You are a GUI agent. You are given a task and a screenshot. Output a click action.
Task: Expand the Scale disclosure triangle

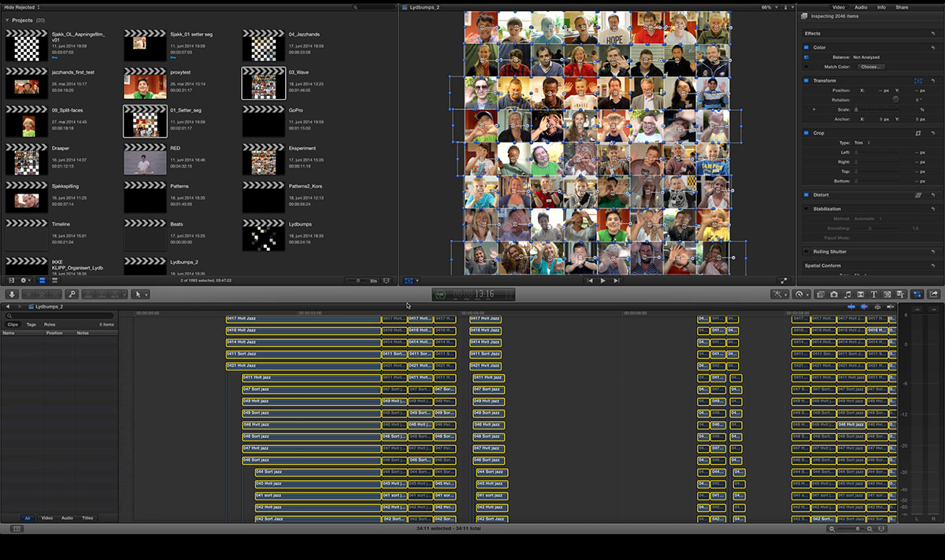pos(814,109)
